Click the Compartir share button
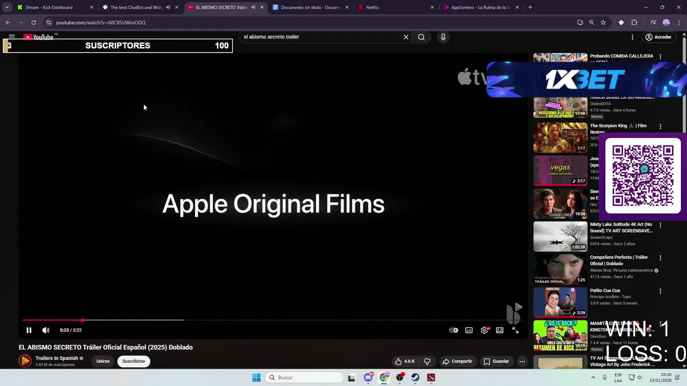 tap(457, 361)
